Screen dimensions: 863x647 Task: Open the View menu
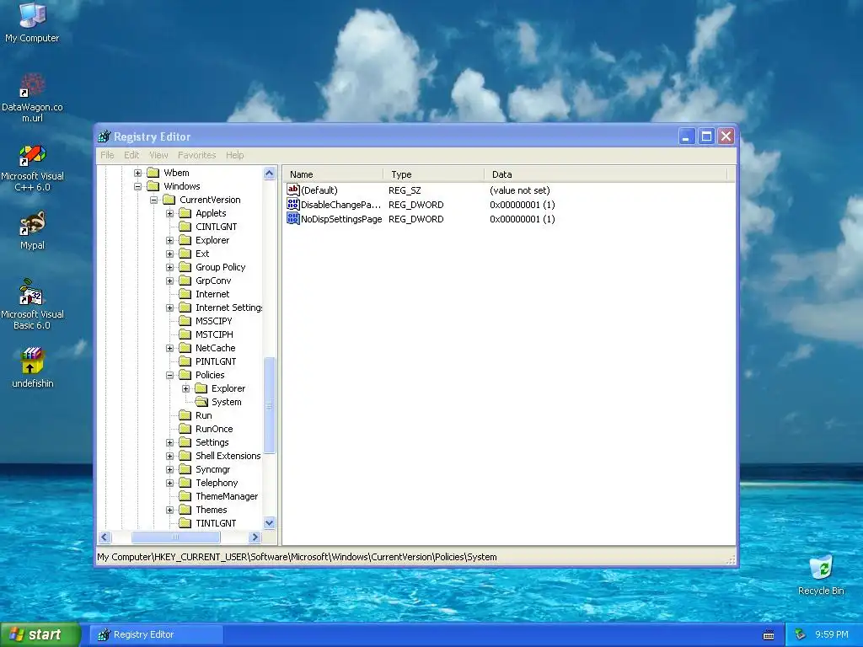coord(158,155)
